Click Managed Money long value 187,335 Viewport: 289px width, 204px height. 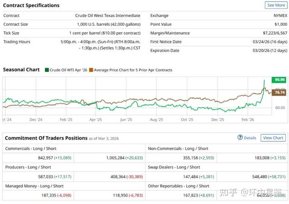pyautogui.click(x=47, y=195)
